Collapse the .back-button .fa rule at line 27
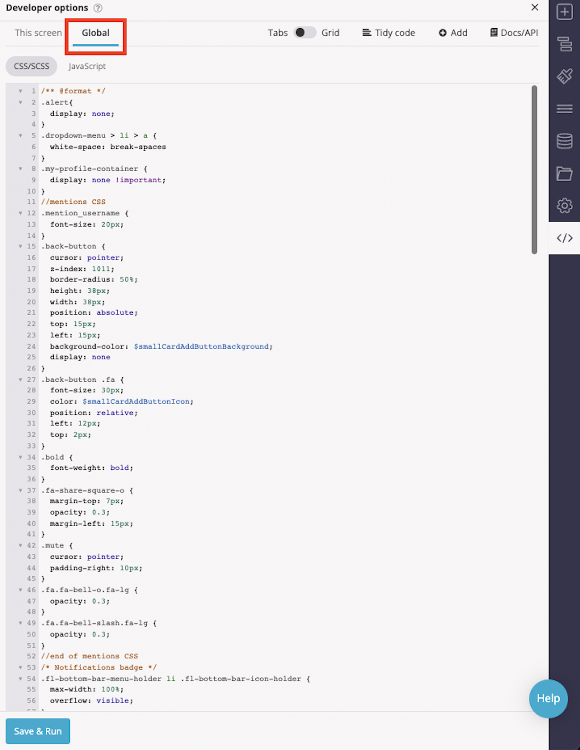580x750 pixels. (21, 380)
